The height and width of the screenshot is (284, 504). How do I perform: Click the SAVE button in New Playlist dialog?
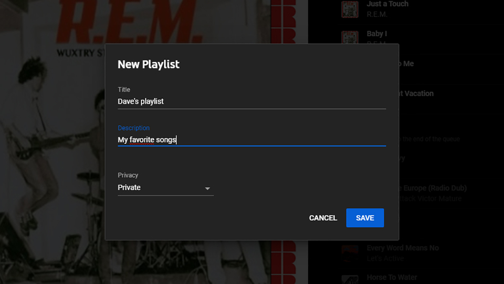click(x=365, y=218)
